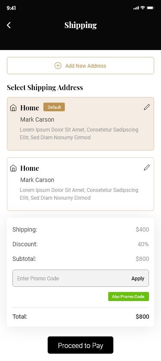Tap the cellular signal icon
The image size is (161, 361).
(136, 8)
